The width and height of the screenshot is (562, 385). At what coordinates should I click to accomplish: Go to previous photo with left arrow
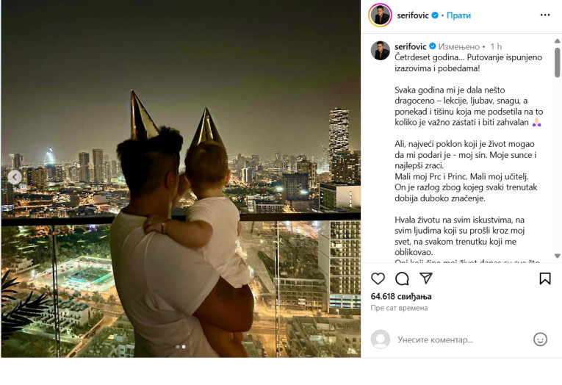(15, 177)
